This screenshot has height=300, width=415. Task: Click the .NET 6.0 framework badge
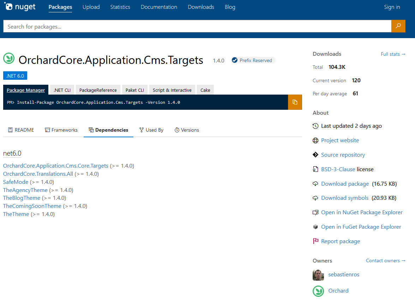(15, 76)
